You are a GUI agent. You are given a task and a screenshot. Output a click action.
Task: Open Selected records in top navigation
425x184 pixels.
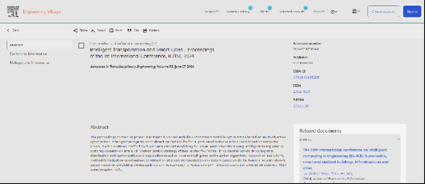point(292,12)
